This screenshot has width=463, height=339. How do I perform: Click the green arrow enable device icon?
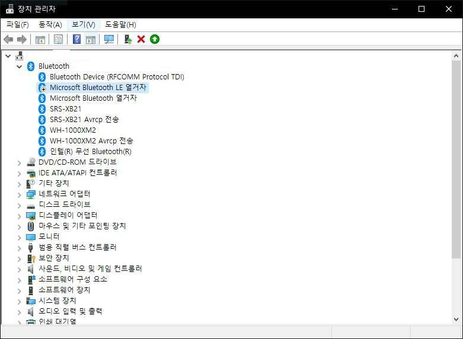(155, 39)
